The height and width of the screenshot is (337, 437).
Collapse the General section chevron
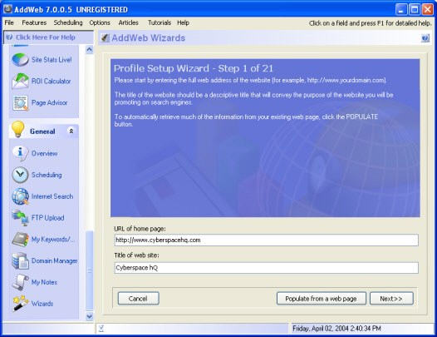click(x=71, y=131)
